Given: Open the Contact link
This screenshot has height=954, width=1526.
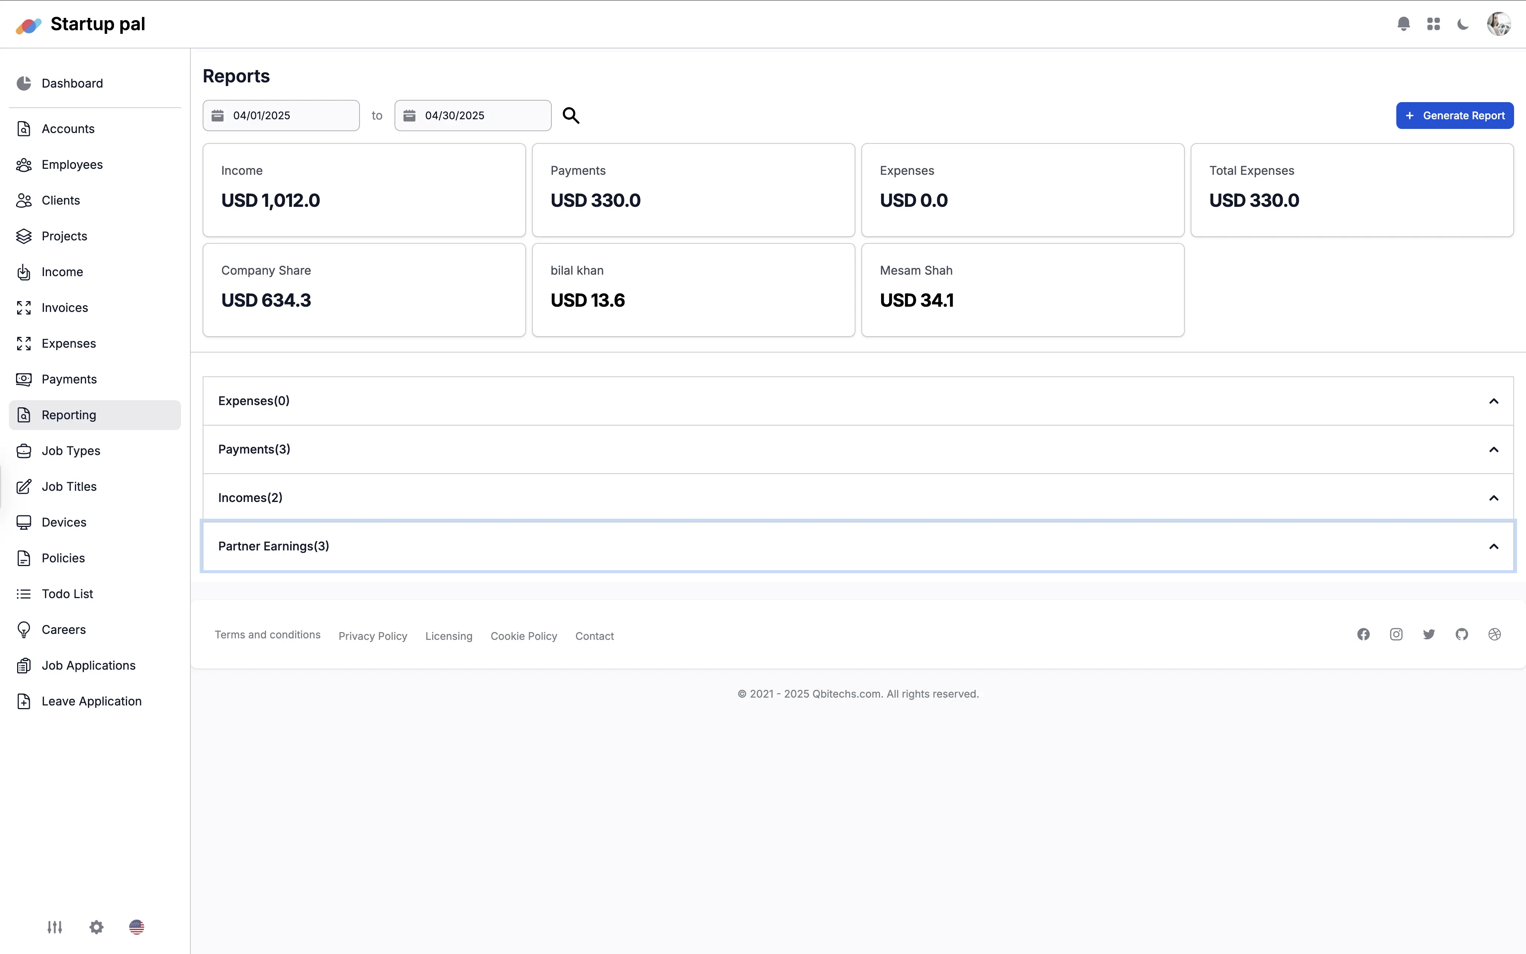Looking at the screenshot, I should point(594,636).
